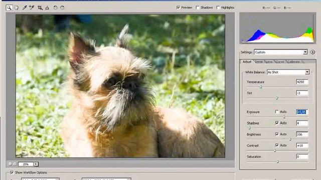Switch to the Detail tab
The width and height of the screenshot is (321, 180).
click(259, 61)
